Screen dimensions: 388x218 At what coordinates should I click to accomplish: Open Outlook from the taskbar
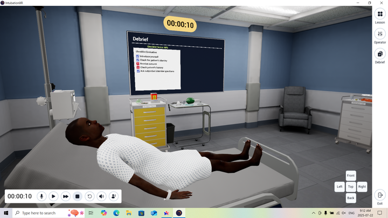154,213
